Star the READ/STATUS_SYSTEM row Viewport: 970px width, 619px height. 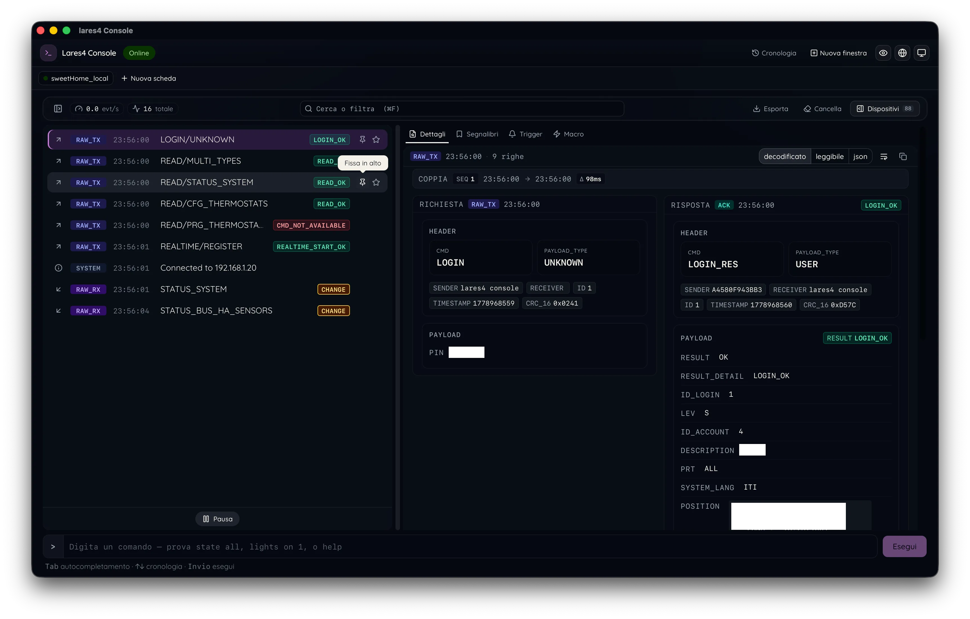tap(376, 182)
